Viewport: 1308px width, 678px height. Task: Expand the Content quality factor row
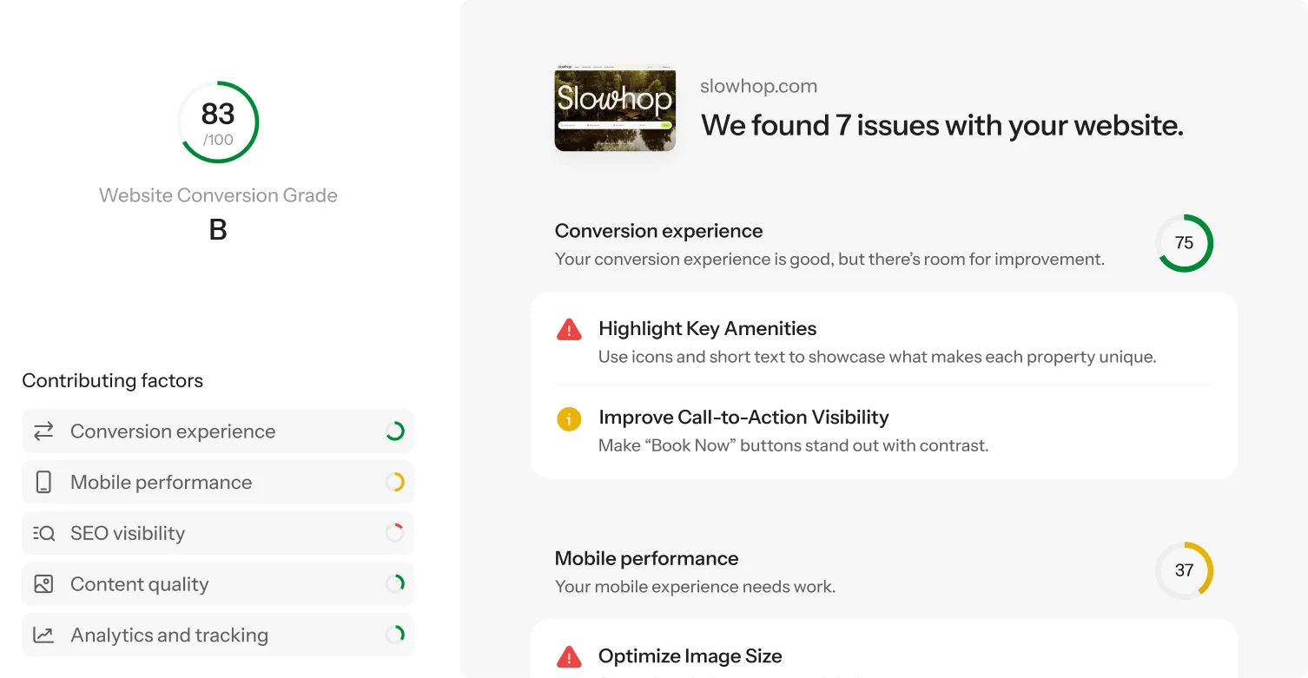pyautogui.click(x=217, y=583)
